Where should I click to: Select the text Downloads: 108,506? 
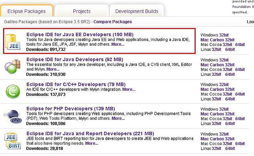pyautogui.click(x=46, y=124)
